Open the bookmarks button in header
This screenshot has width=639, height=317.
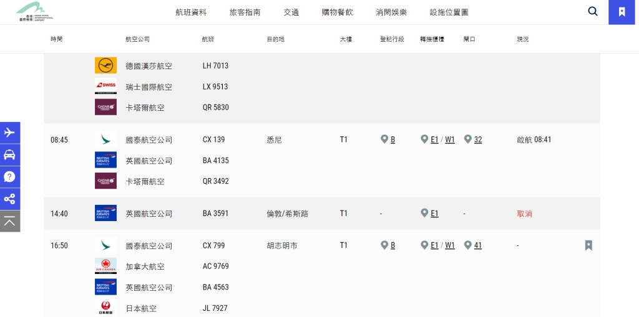pos(622,12)
